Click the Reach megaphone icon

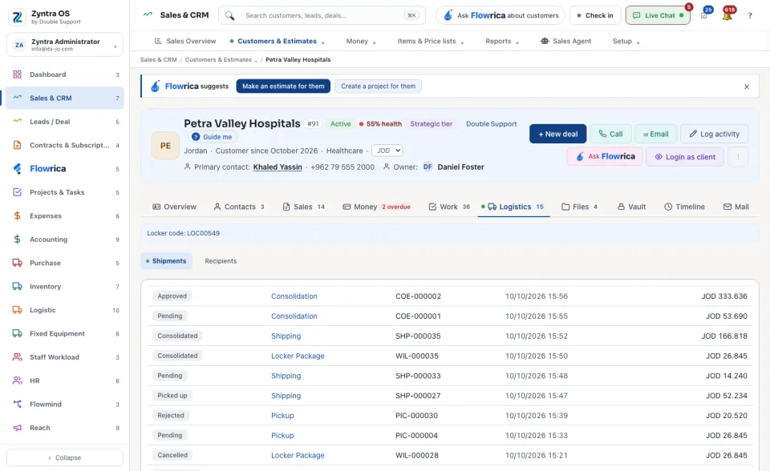tap(17, 428)
